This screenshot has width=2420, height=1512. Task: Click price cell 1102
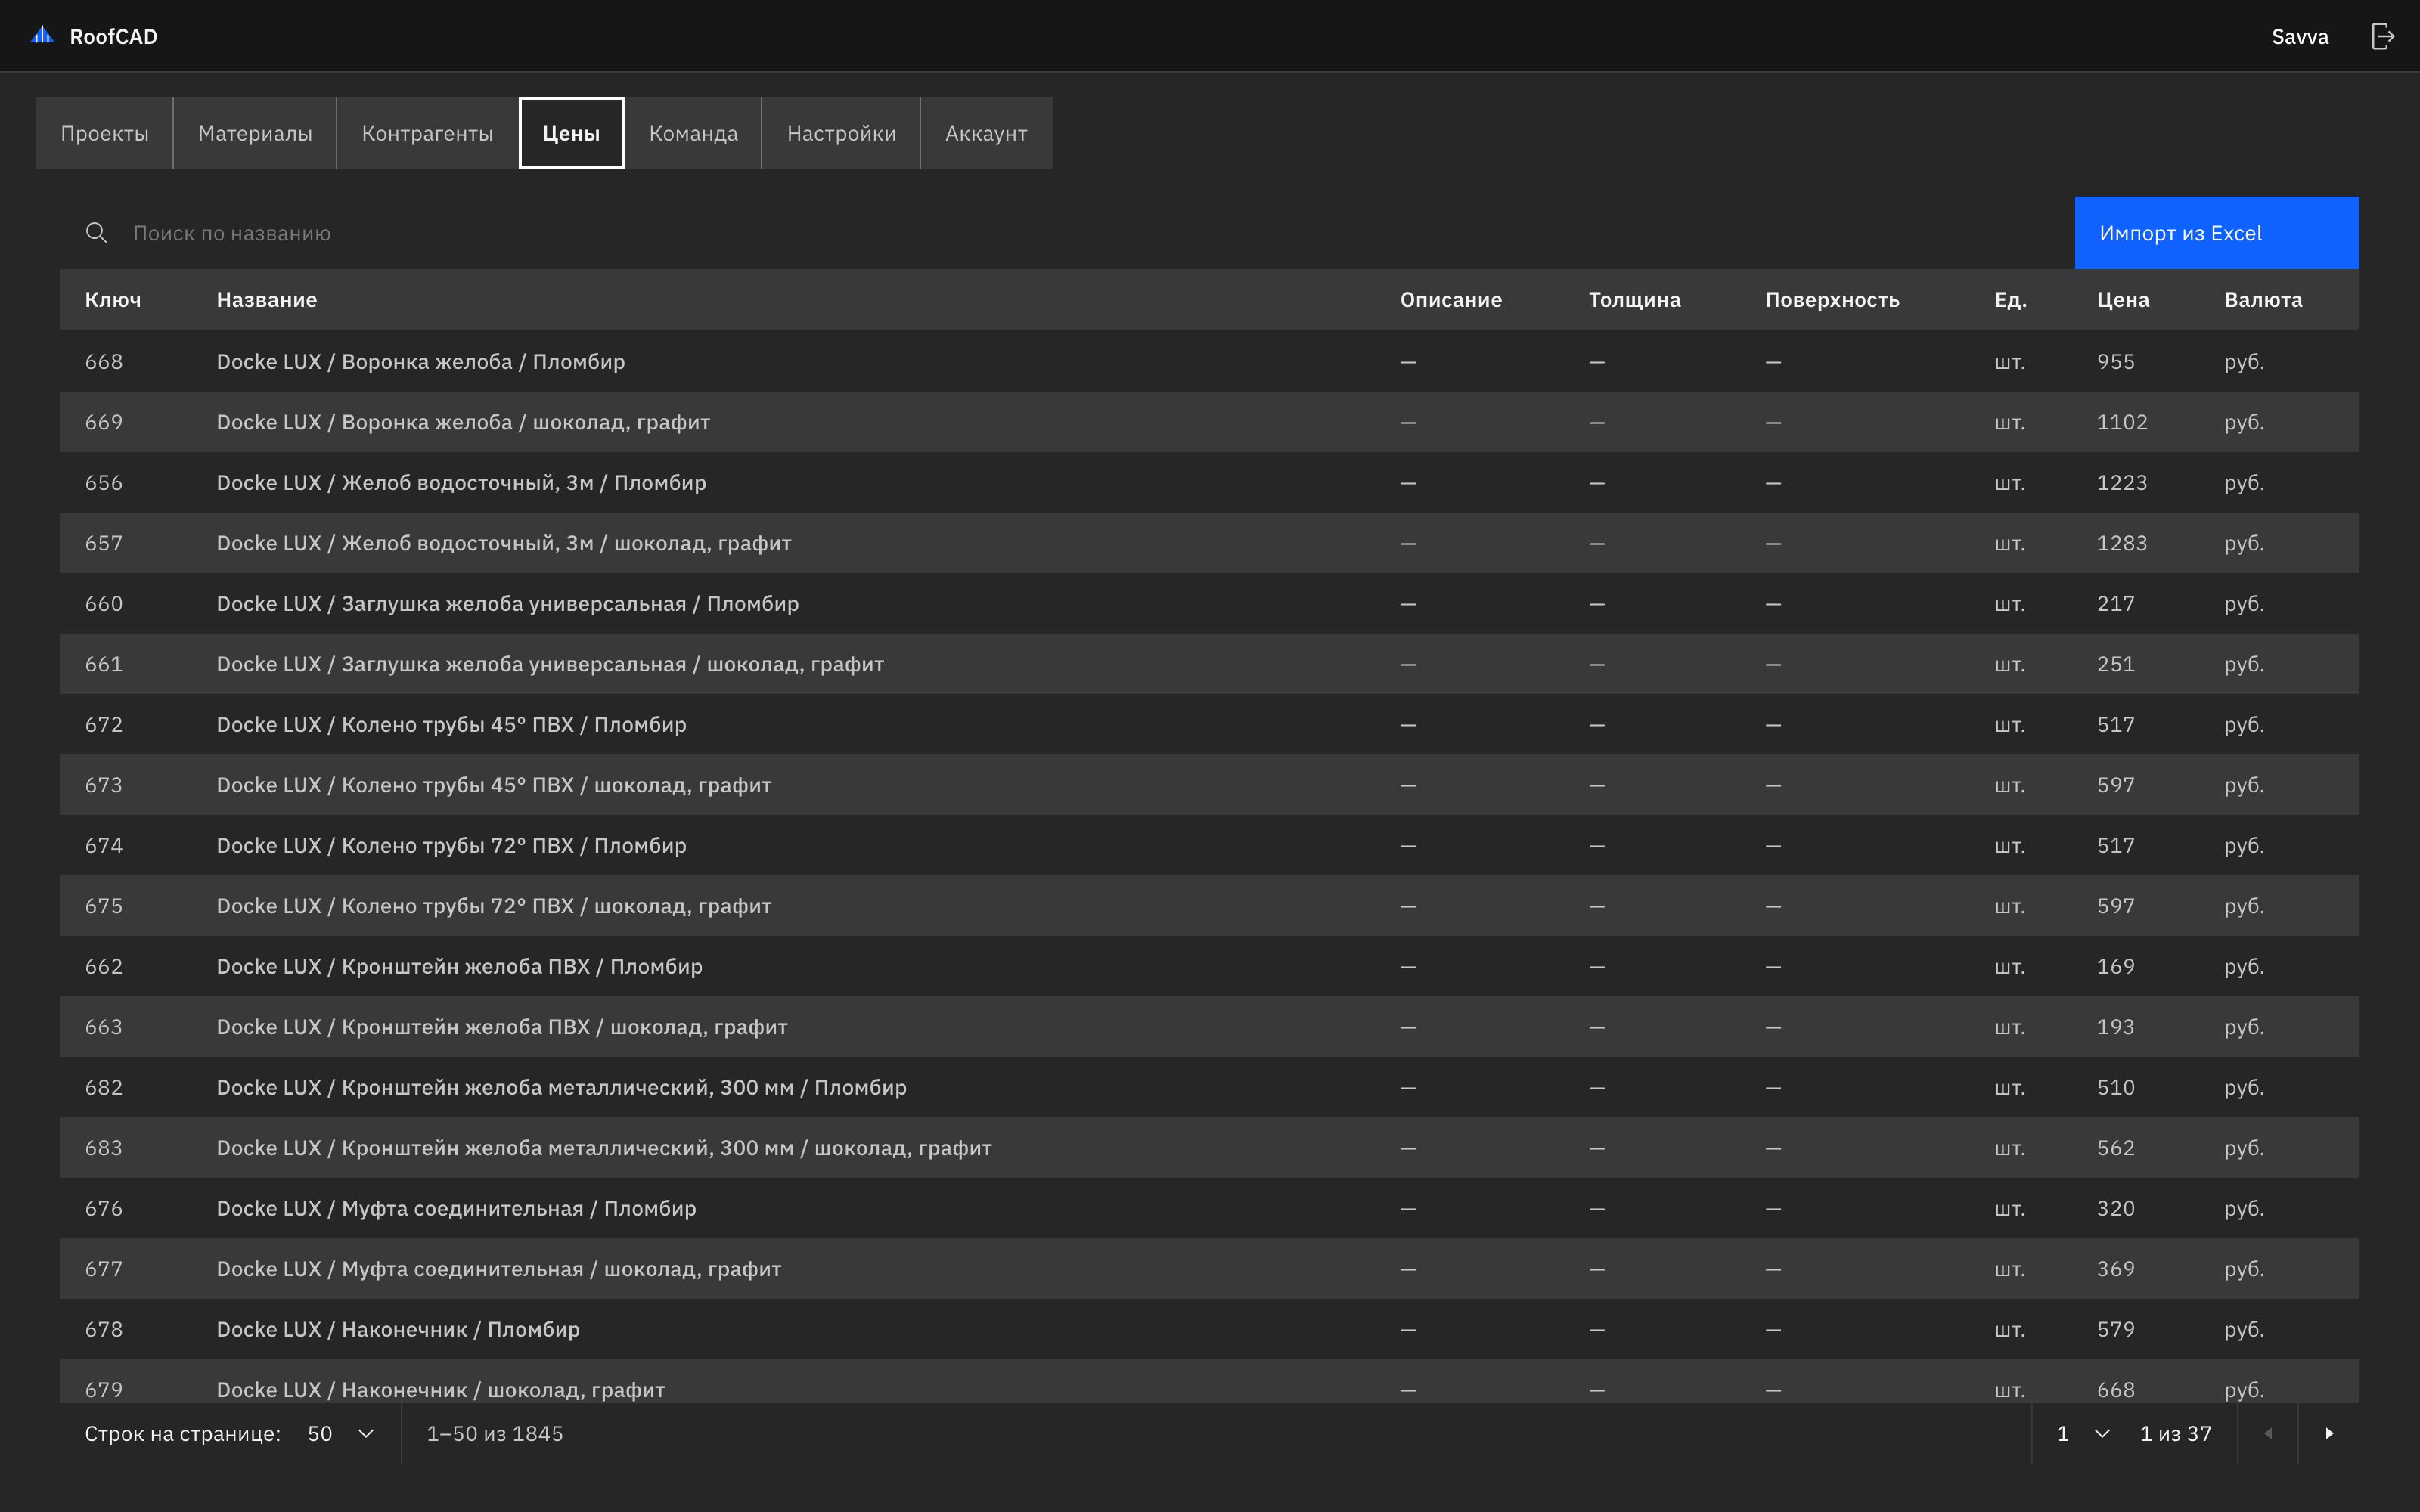coord(2122,422)
